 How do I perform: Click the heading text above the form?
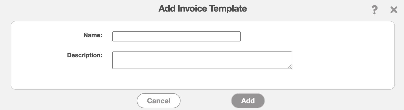tap(203, 9)
